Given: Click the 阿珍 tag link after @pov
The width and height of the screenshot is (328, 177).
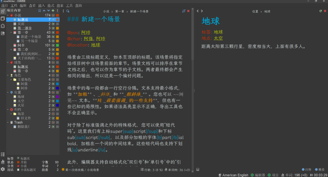Looking at the screenshot, I should 86,33.
